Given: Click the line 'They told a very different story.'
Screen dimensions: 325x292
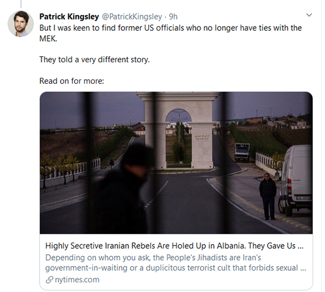Looking at the screenshot, I should (x=94, y=59).
